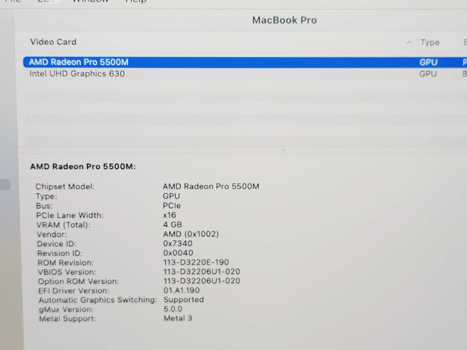Click the Option ROM Version label

[79, 281]
